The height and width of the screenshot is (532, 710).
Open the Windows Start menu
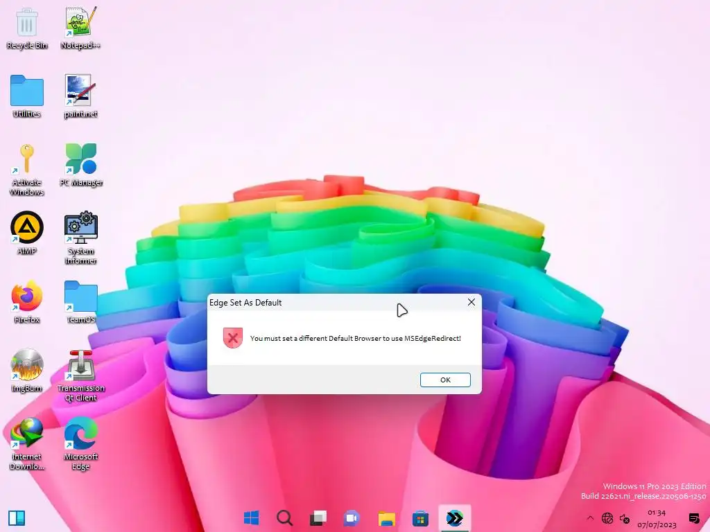(251, 518)
